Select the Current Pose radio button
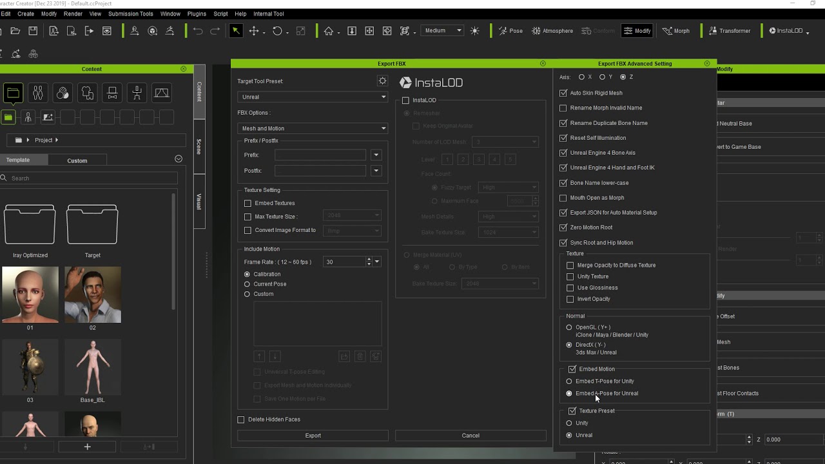Screen dimensions: 825x464 (247, 284)
